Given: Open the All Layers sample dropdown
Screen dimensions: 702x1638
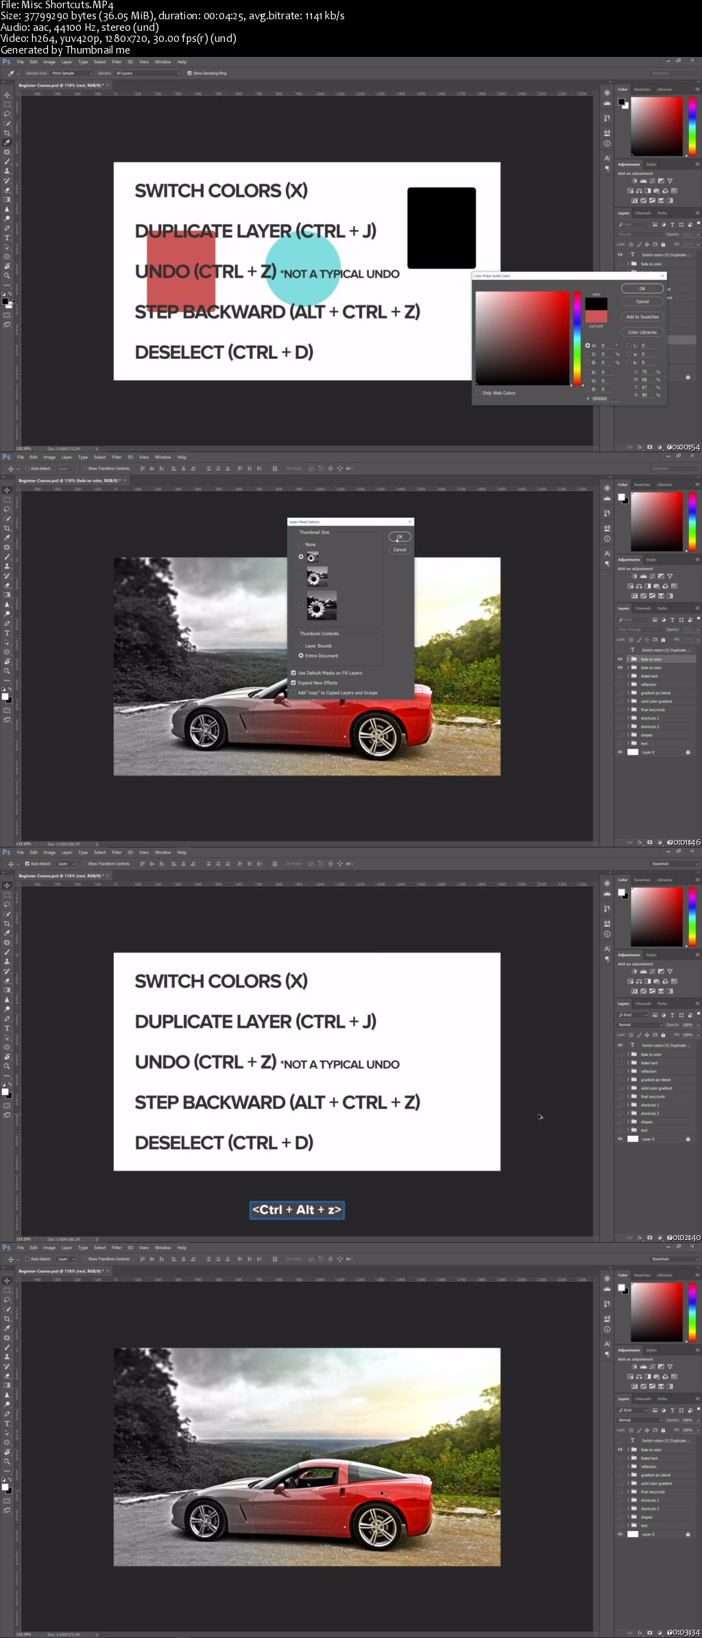Looking at the screenshot, I should point(147,73).
